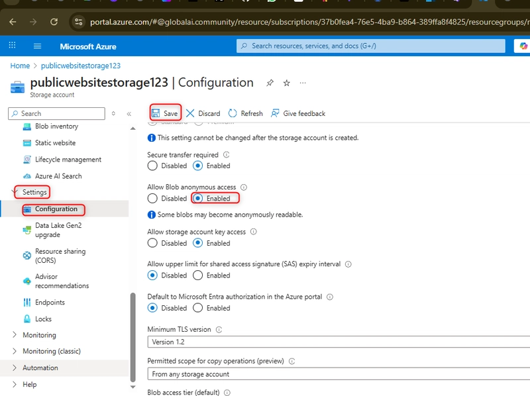Disable SAS expiry interval upper limit

pyautogui.click(x=152, y=275)
